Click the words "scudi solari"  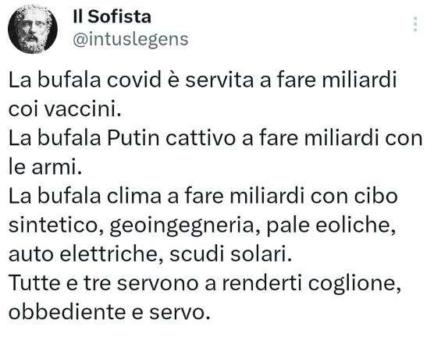click(230, 254)
